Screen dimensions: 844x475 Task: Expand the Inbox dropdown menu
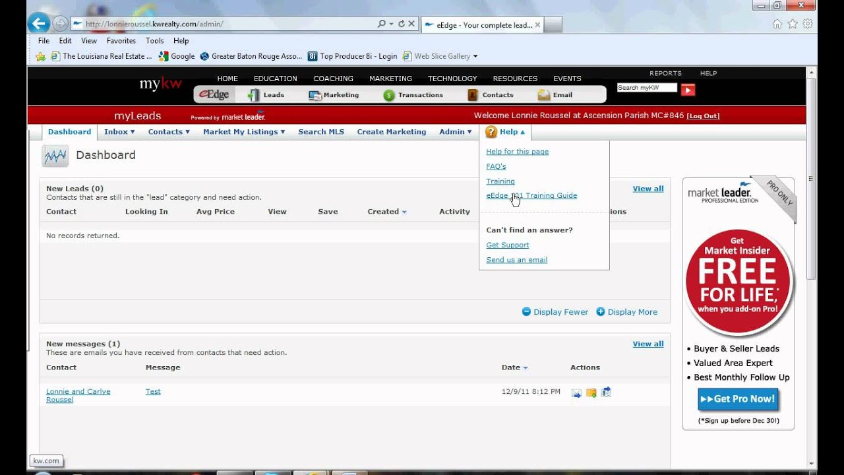119,132
